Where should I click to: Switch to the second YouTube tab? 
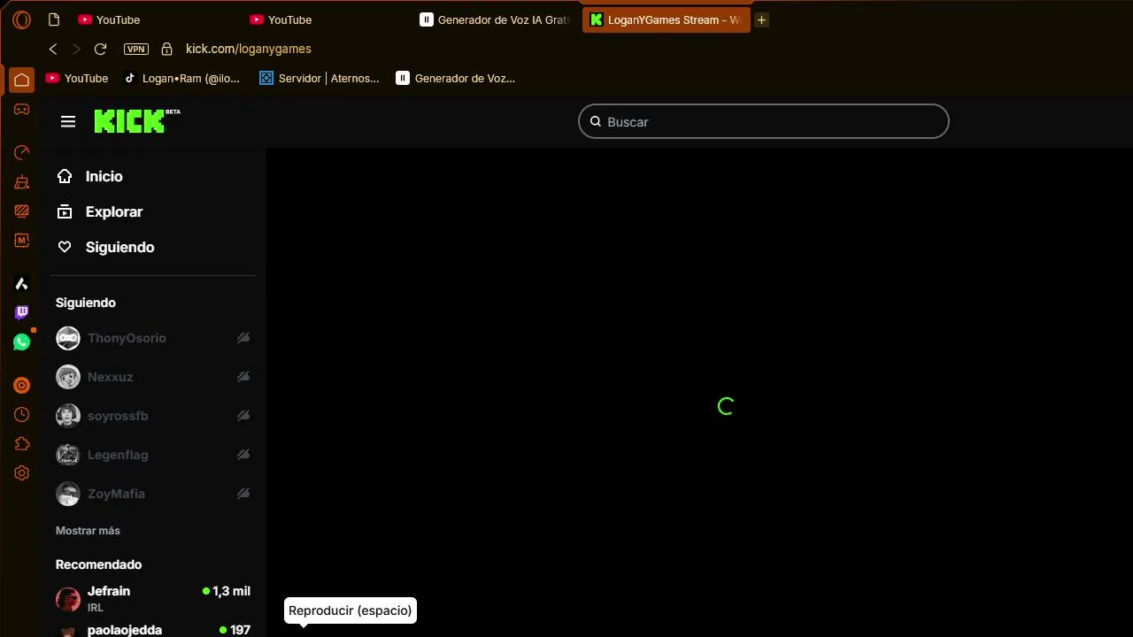click(x=281, y=19)
